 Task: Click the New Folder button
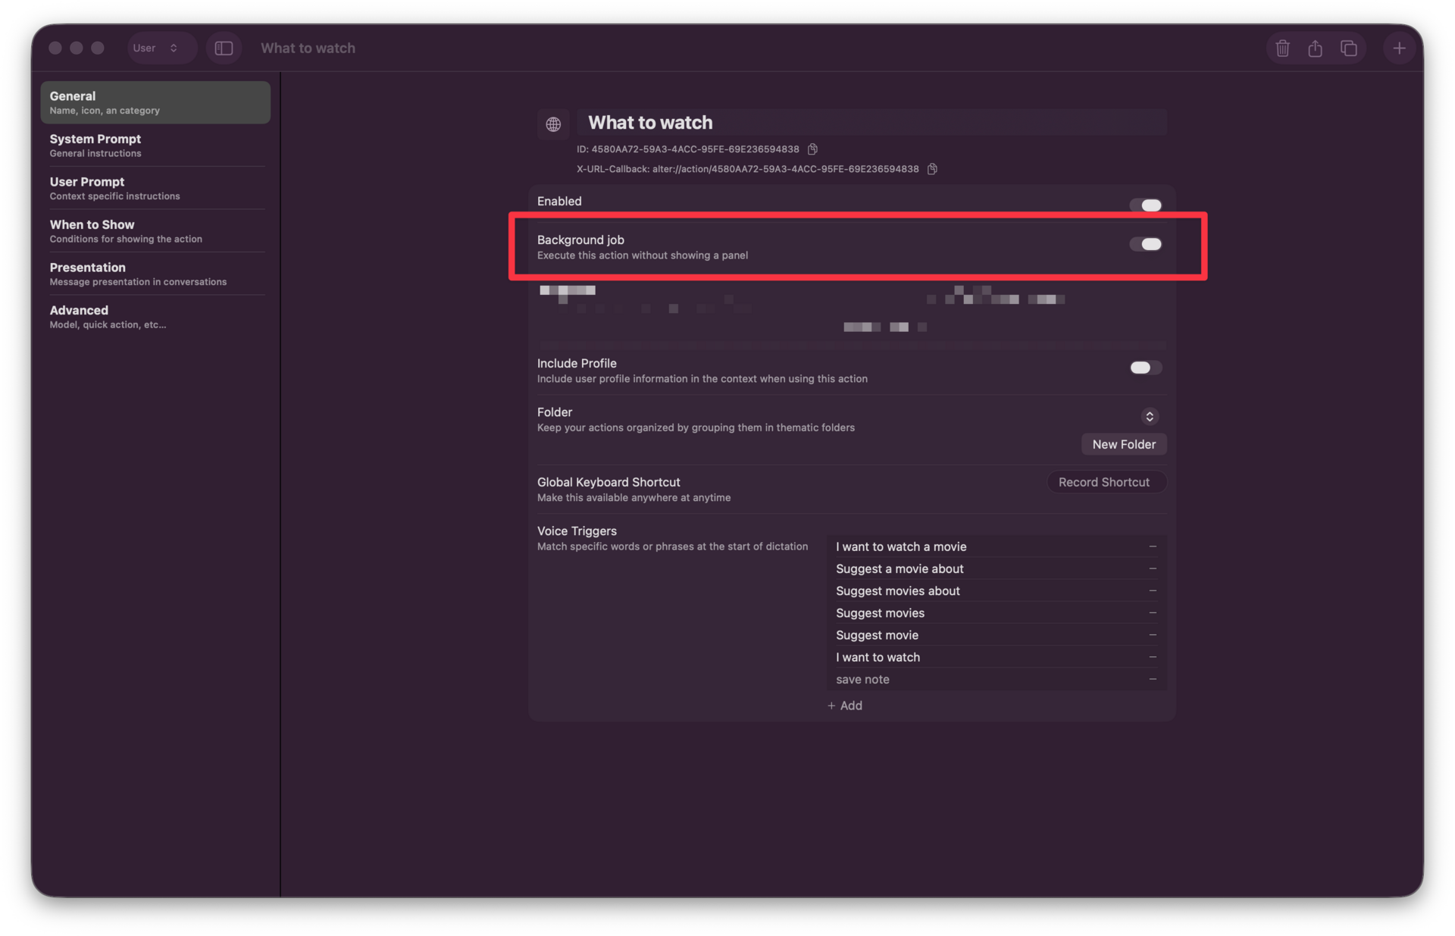click(1124, 444)
